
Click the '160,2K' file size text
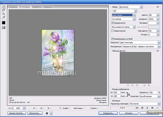(x=11, y=100)
